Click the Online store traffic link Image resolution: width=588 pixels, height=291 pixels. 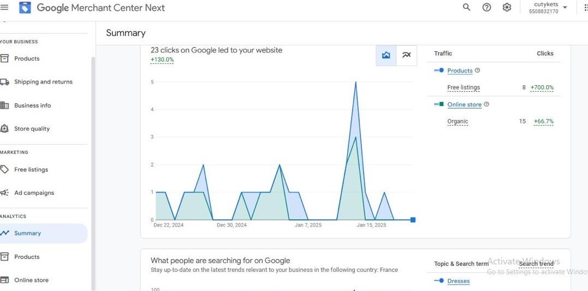(x=464, y=104)
